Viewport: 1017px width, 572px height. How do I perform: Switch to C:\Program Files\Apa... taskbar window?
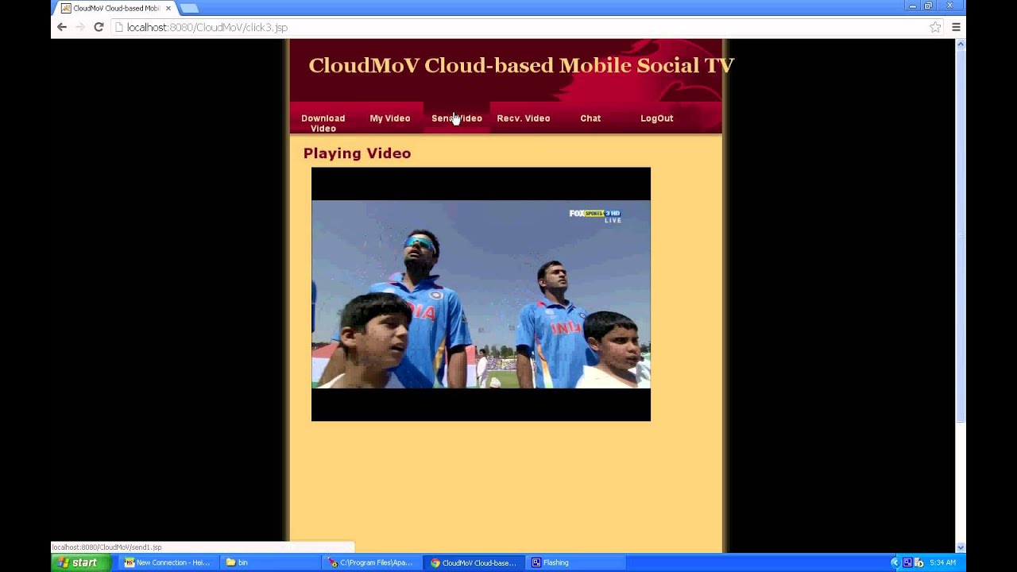click(x=372, y=562)
